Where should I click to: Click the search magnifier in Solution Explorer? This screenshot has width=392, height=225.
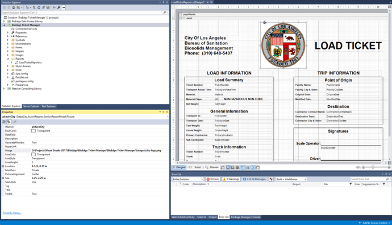165,13
